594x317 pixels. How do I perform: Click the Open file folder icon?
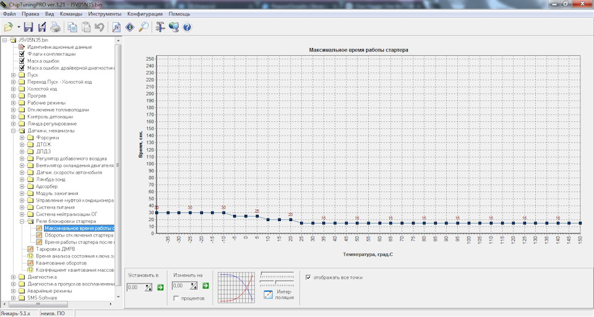click(x=8, y=27)
